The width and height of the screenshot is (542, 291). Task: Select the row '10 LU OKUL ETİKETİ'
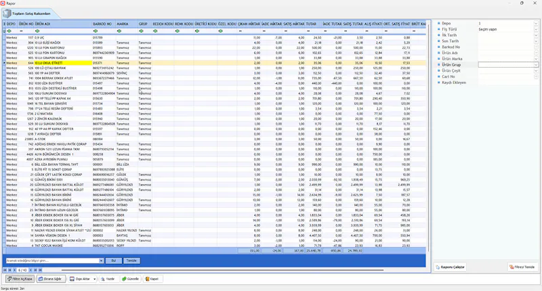pyautogui.click(x=216, y=63)
